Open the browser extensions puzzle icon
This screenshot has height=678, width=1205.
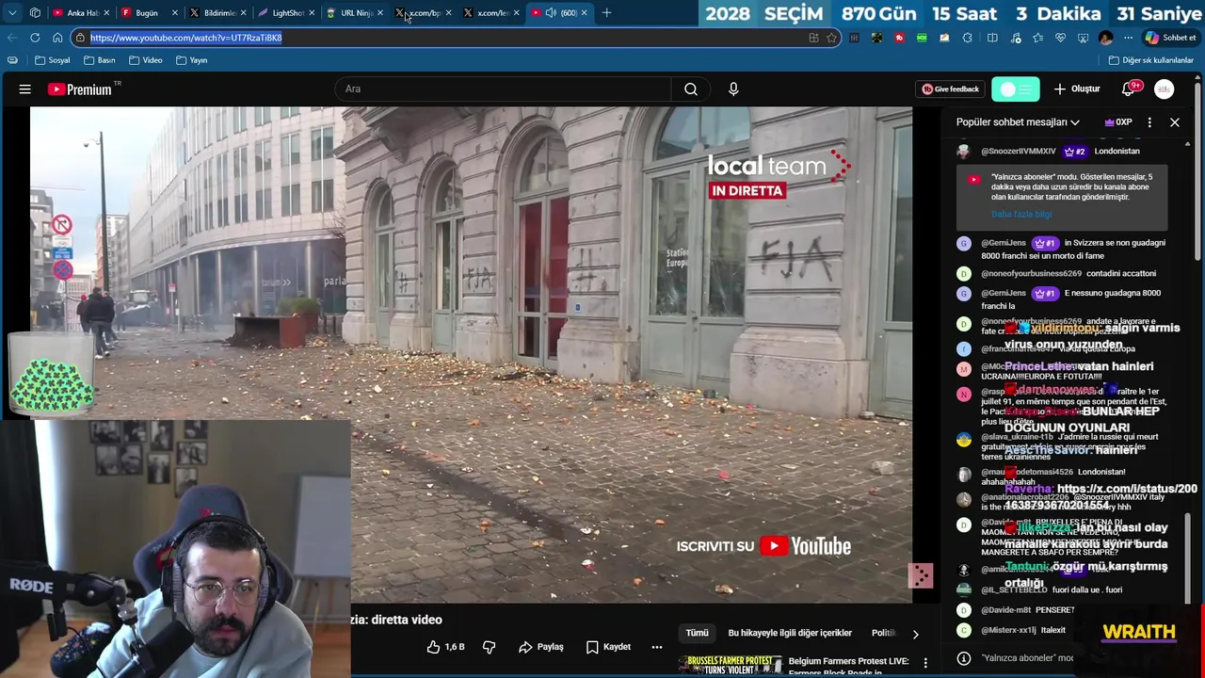pos(968,38)
